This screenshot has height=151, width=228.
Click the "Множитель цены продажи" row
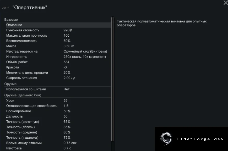click(57, 72)
